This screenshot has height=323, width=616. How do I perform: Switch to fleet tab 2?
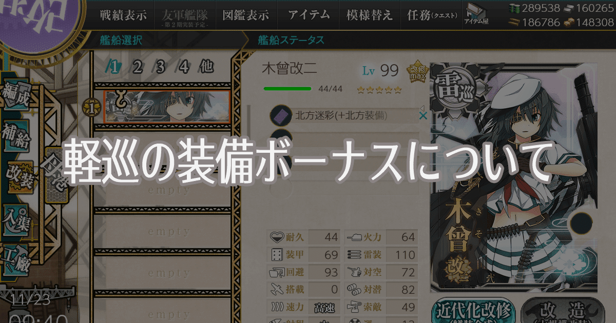pos(137,67)
